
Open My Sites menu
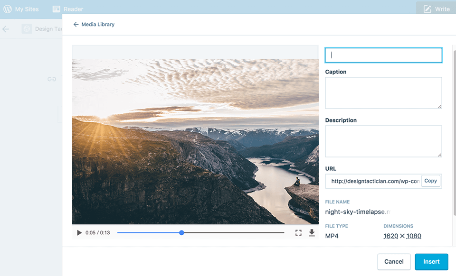pyautogui.click(x=27, y=9)
